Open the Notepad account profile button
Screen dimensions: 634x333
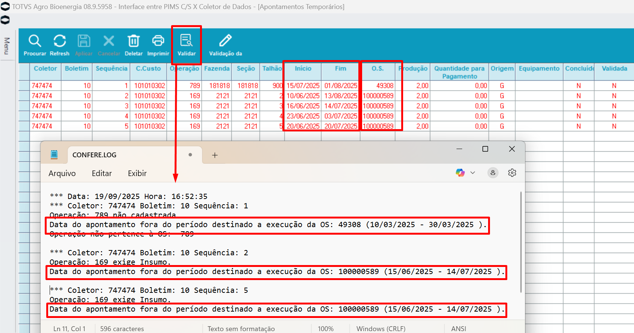pyautogui.click(x=493, y=173)
